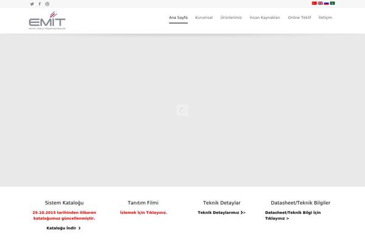Go to İletişim page
Image resolution: width=365 pixels, height=243 pixels.
[x=325, y=18]
